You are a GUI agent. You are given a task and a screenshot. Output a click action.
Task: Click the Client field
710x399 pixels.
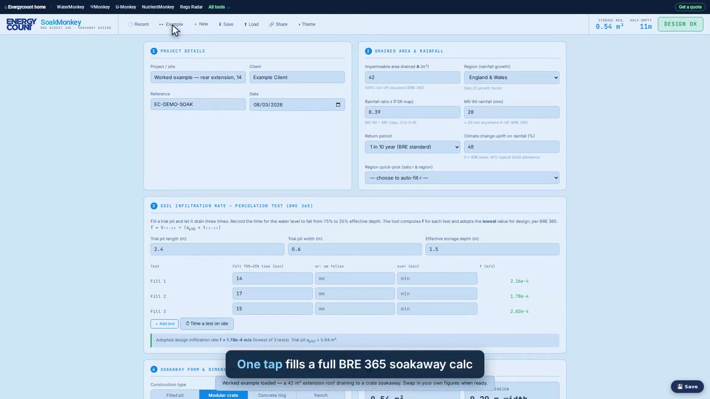click(297, 78)
